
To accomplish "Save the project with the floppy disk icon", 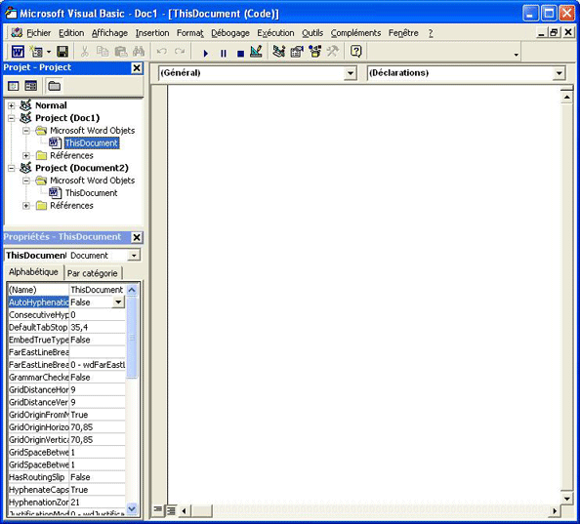I will [x=62, y=52].
